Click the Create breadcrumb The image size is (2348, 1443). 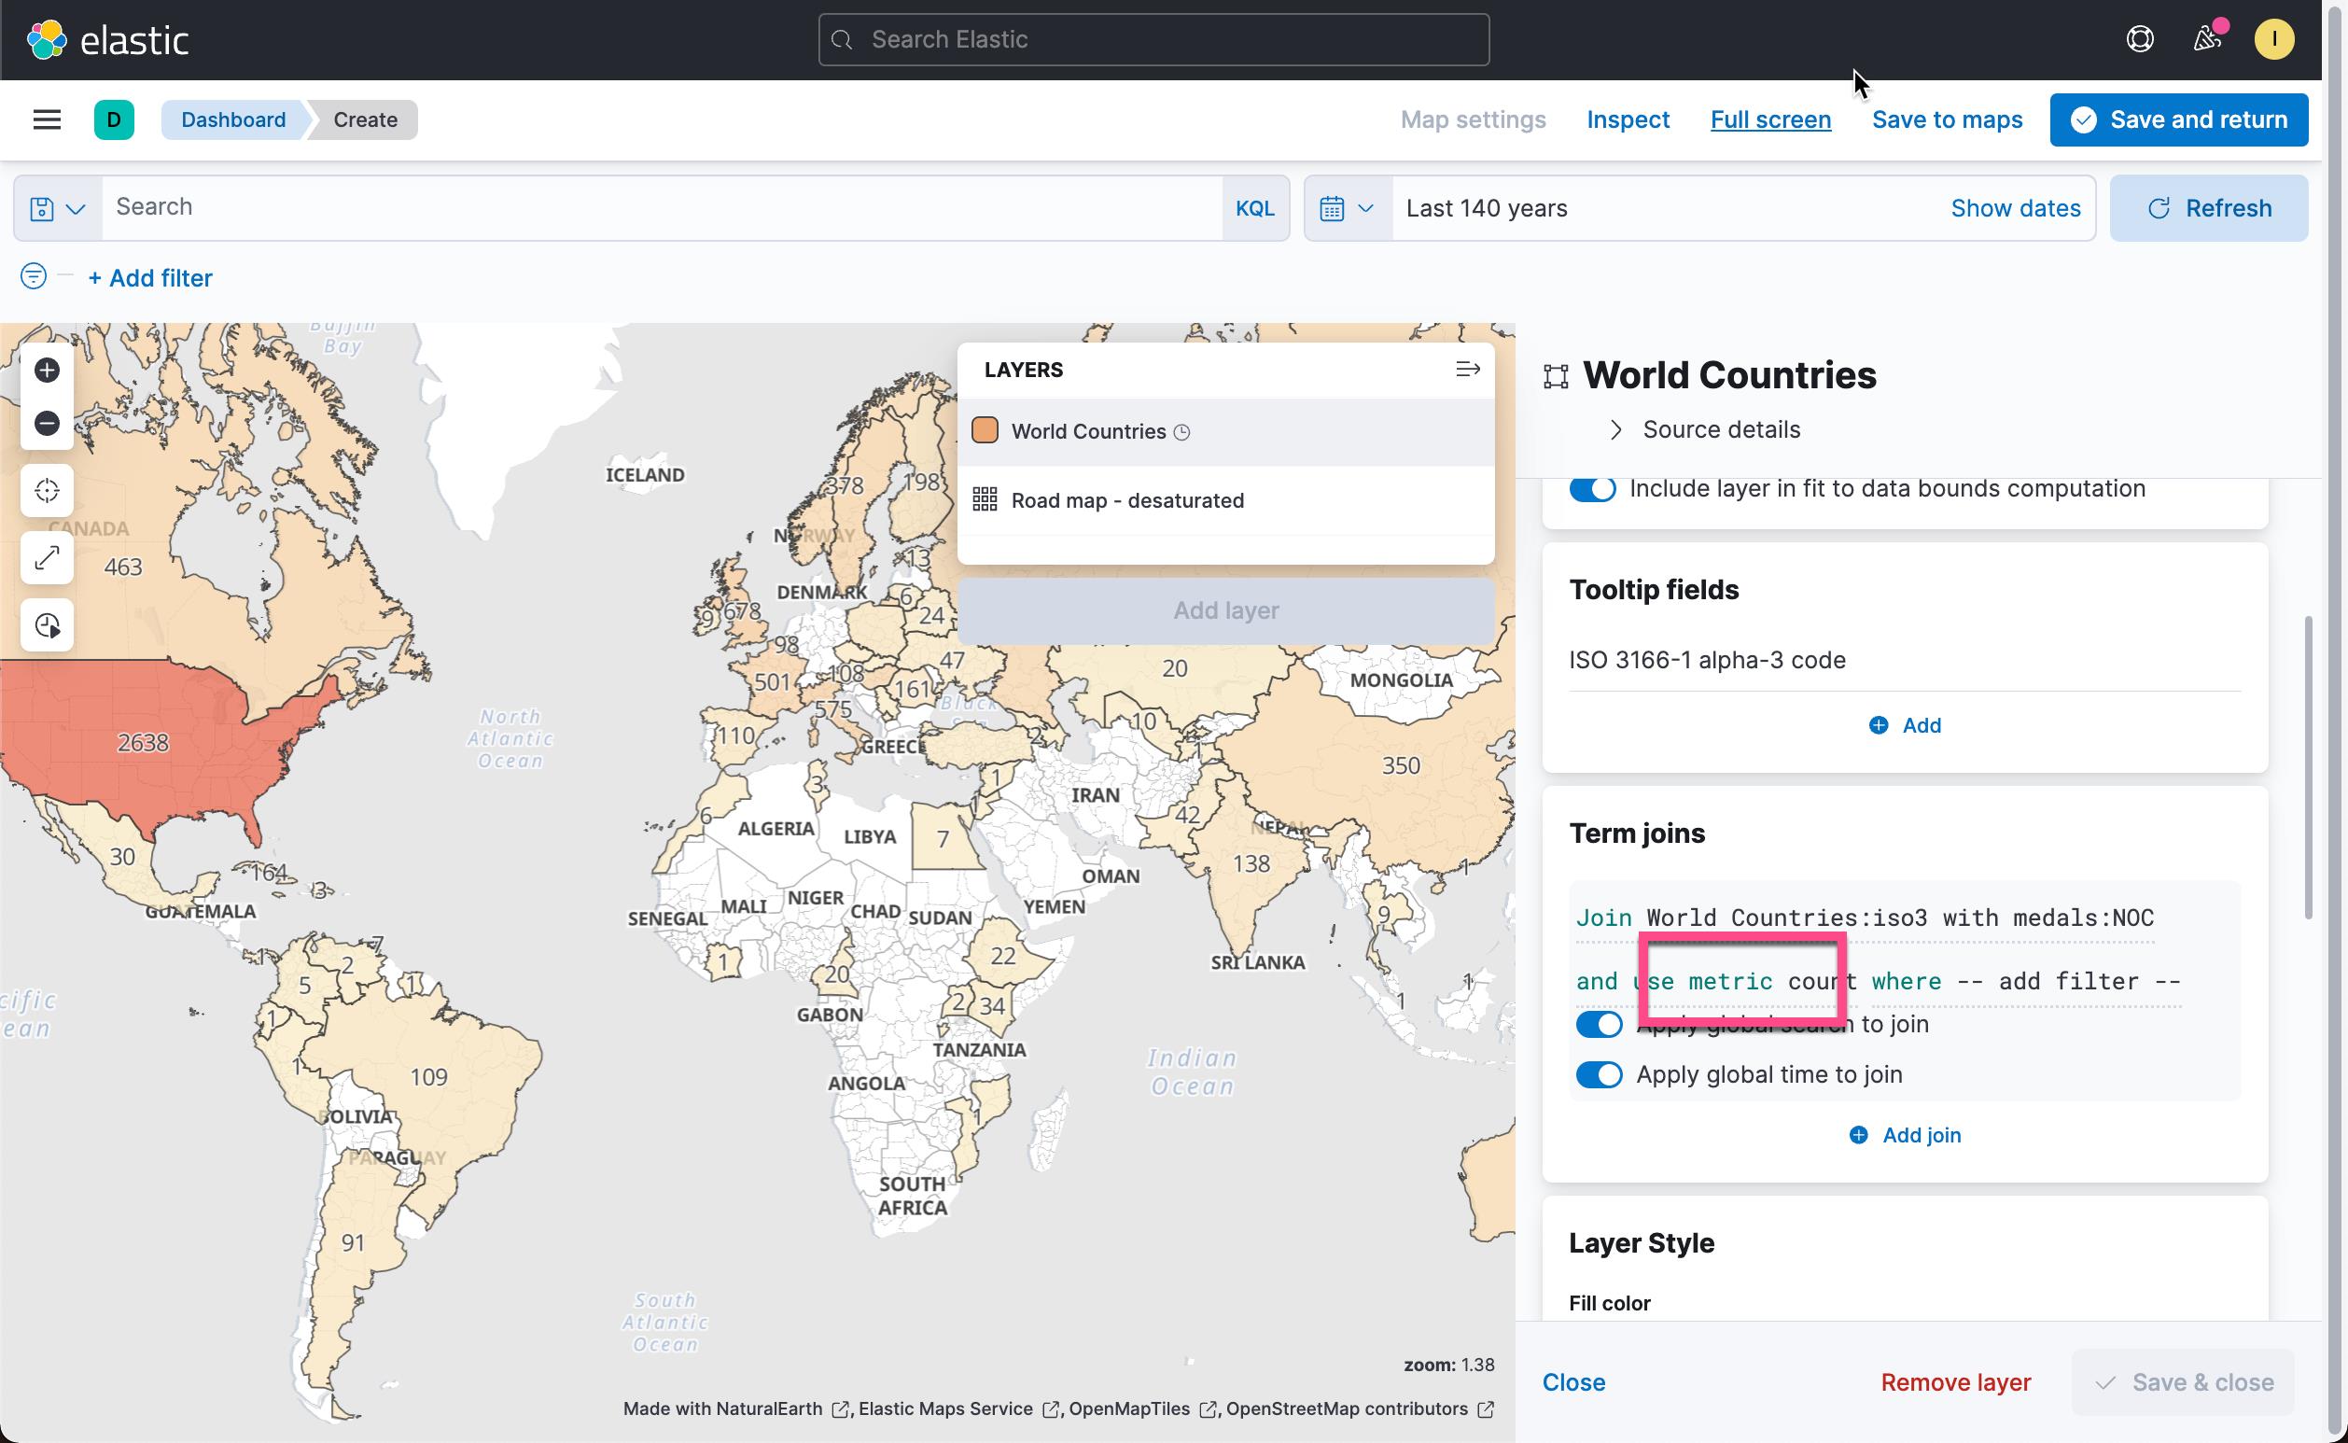pyautogui.click(x=365, y=119)
